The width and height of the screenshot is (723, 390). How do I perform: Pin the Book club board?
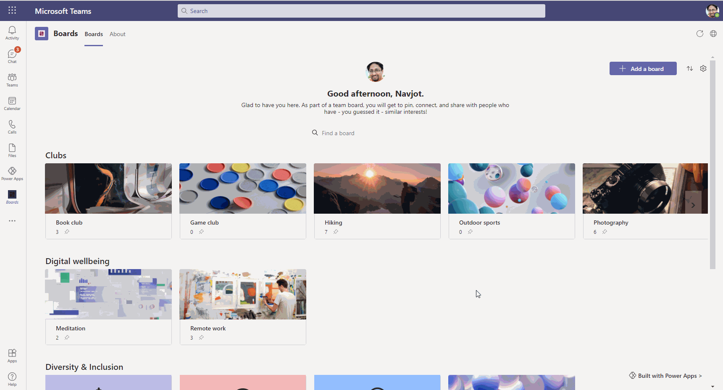click(x=67, y=232)
